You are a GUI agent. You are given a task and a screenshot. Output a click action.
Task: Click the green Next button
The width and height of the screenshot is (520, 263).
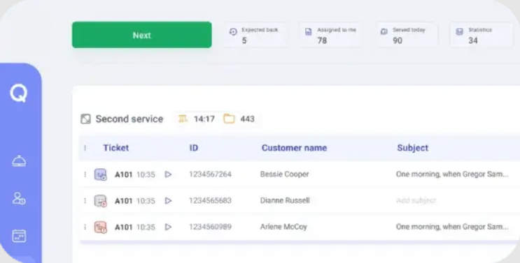click(x=141, y=35)
